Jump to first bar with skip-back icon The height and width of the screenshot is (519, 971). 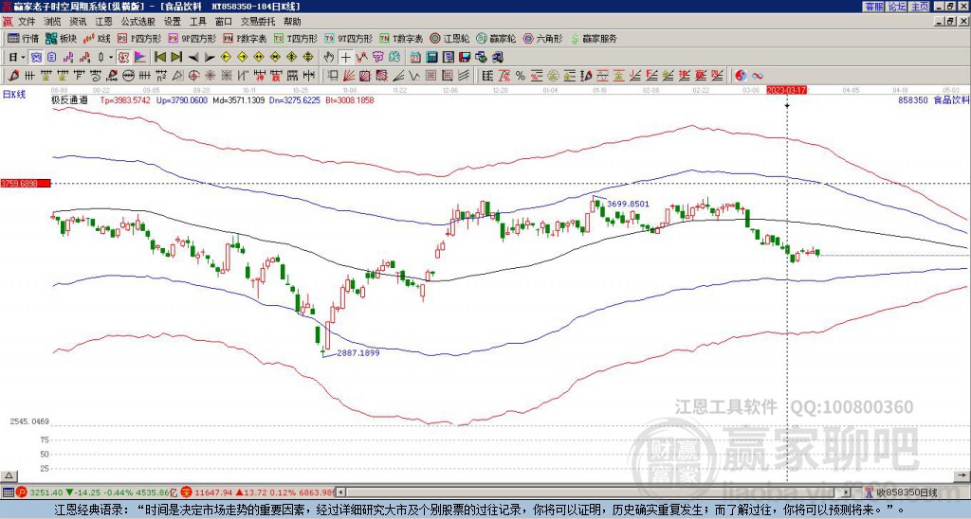160,58
